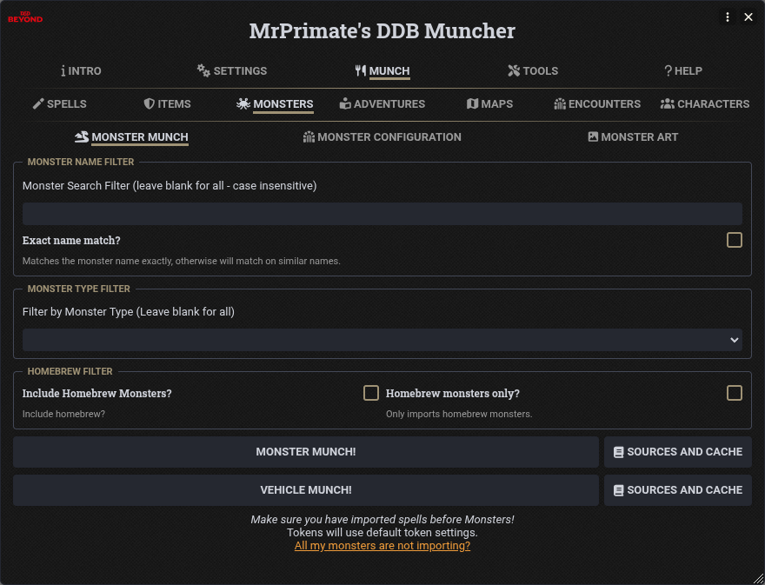Tick the Include Homebrew Monsters checkbox
Viewport: 765px width, 585px height.
tap(371, 393)
